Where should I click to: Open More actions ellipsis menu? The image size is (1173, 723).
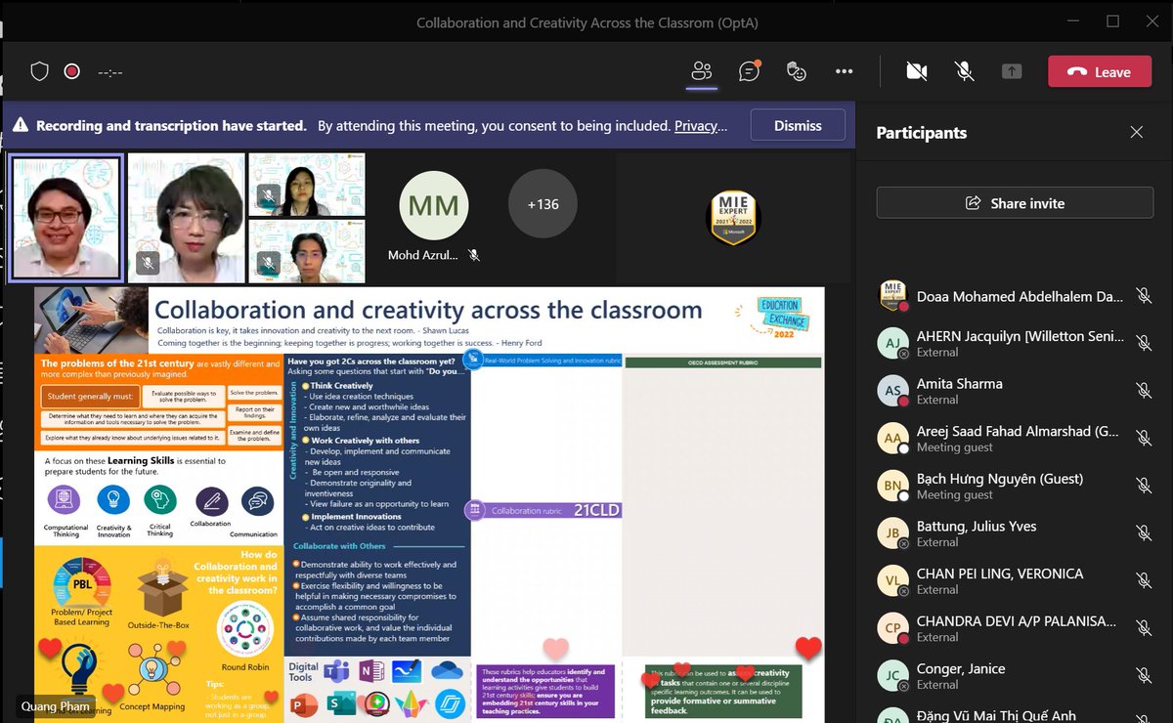[845, 71]
